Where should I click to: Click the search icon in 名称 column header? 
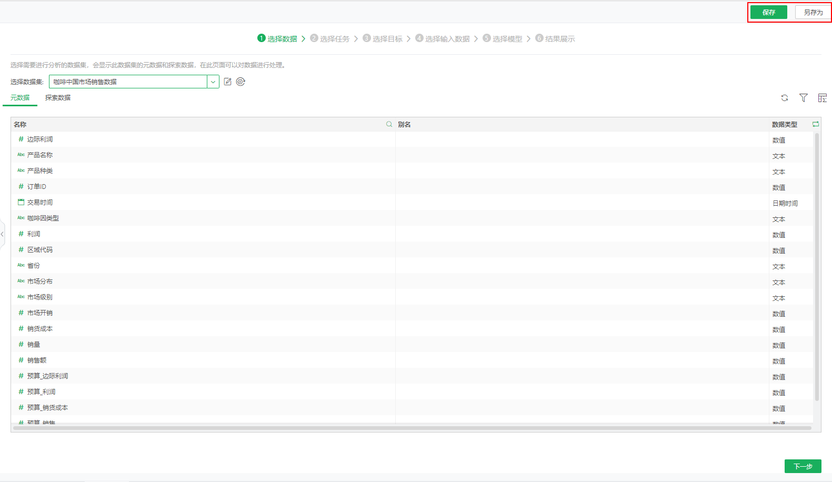(x=389, y=124)
